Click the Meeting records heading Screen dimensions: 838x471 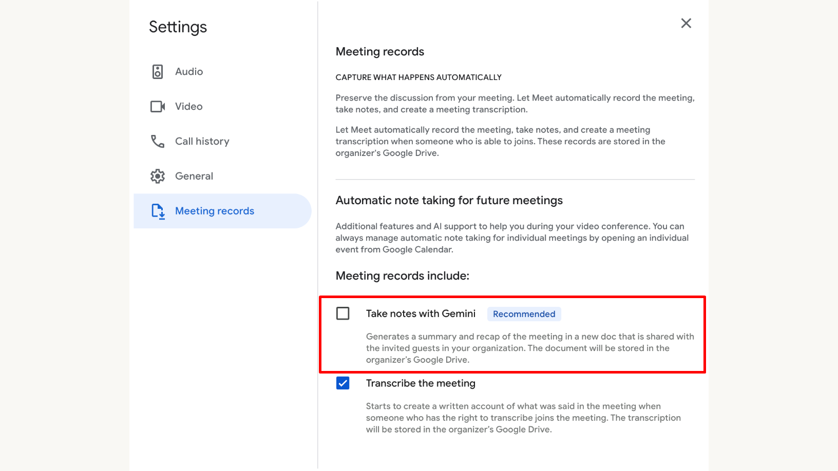point(379,51)
